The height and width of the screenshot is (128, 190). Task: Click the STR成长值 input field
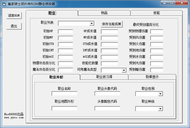click(109, 44)
